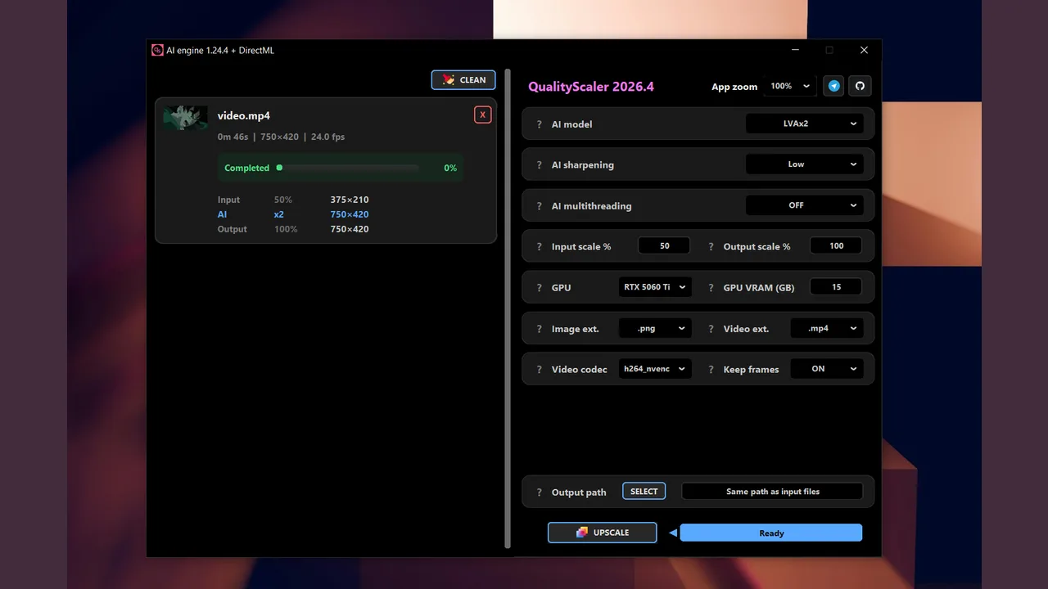This screenshot has height=589, width=1048.
Task: Open the App zoom 100% dropdown
Action: click(x=790, y=86)
